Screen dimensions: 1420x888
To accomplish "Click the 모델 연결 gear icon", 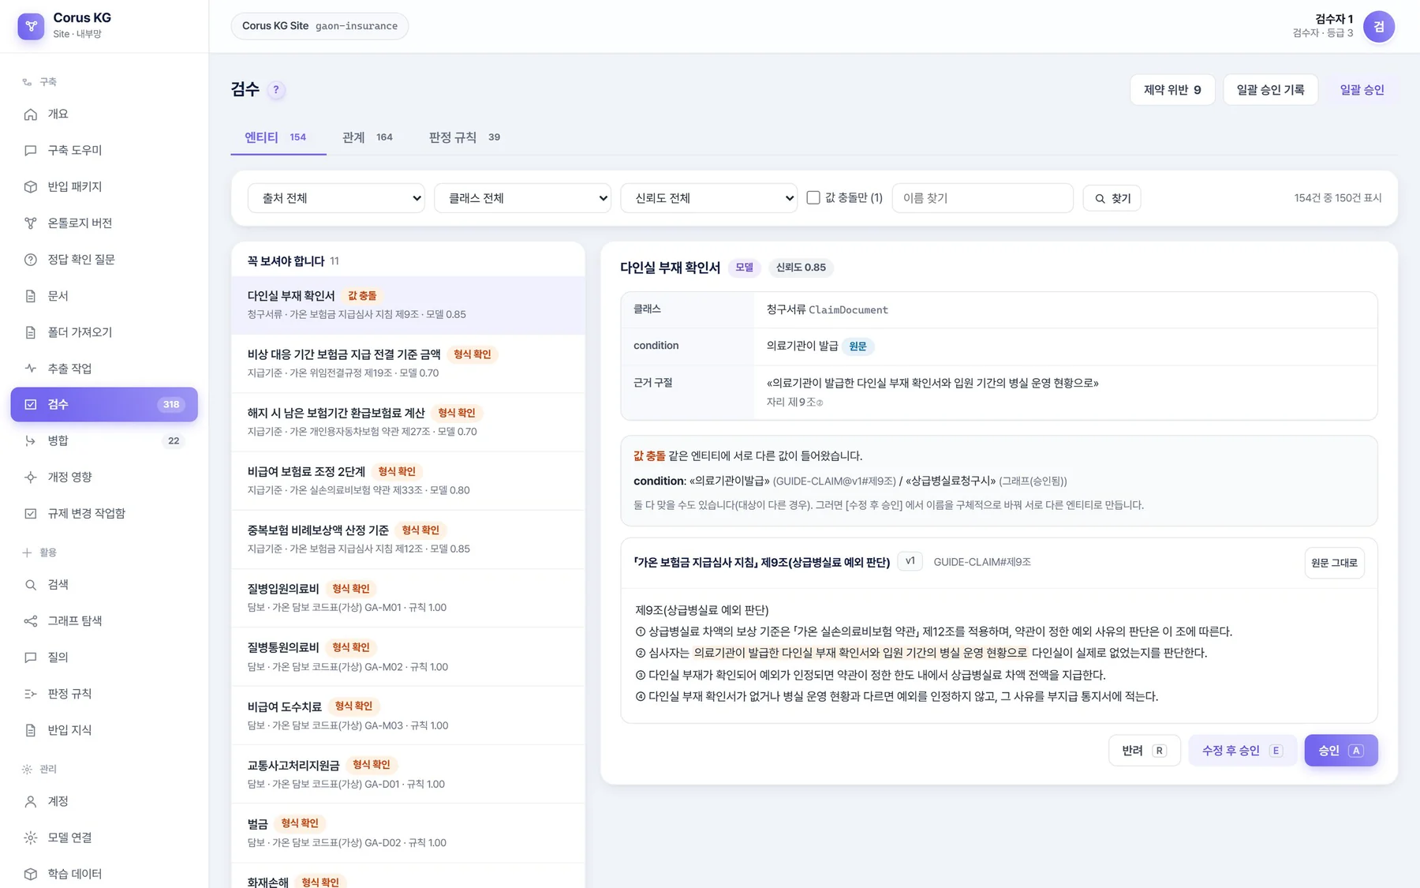I will coord(31,837).
